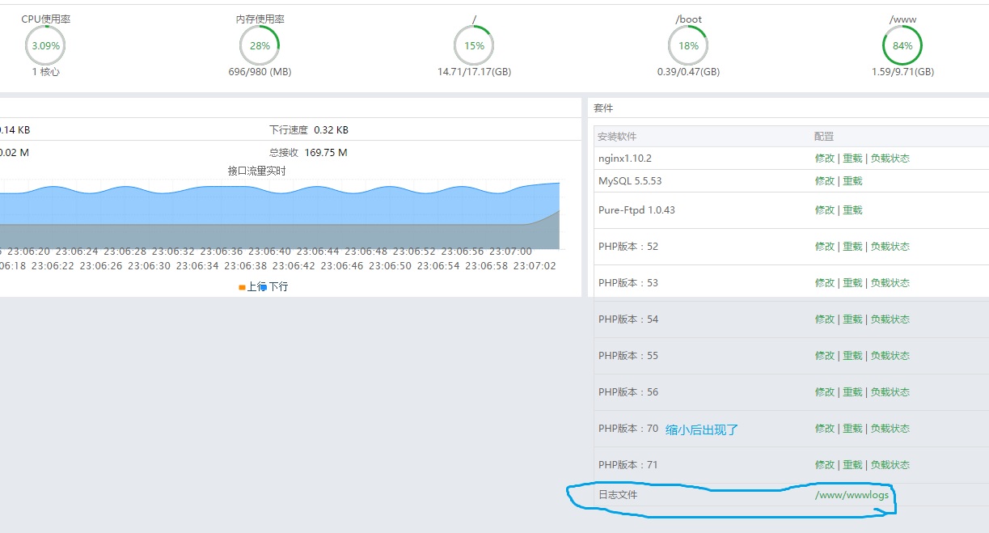Image resolution: width=989 pixels, height=533 pixels.
Task: Open 负载状态 for PHP版本：71
Action: 890,465
